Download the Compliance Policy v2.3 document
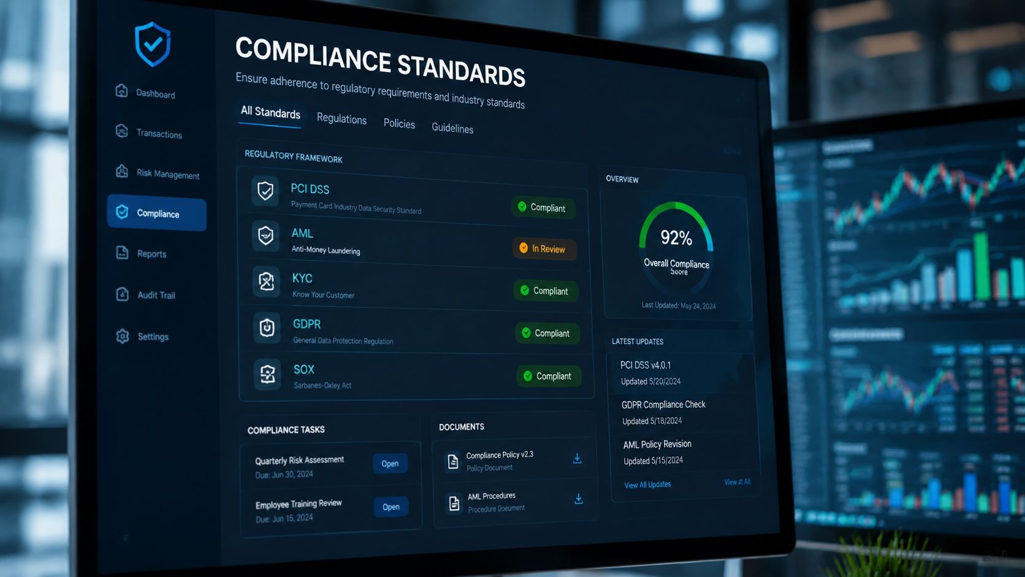Viewport: 1025px width, 577px height. 577,459
